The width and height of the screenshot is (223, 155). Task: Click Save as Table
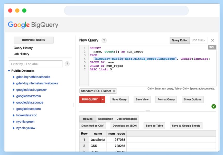(x=154, y=126)
